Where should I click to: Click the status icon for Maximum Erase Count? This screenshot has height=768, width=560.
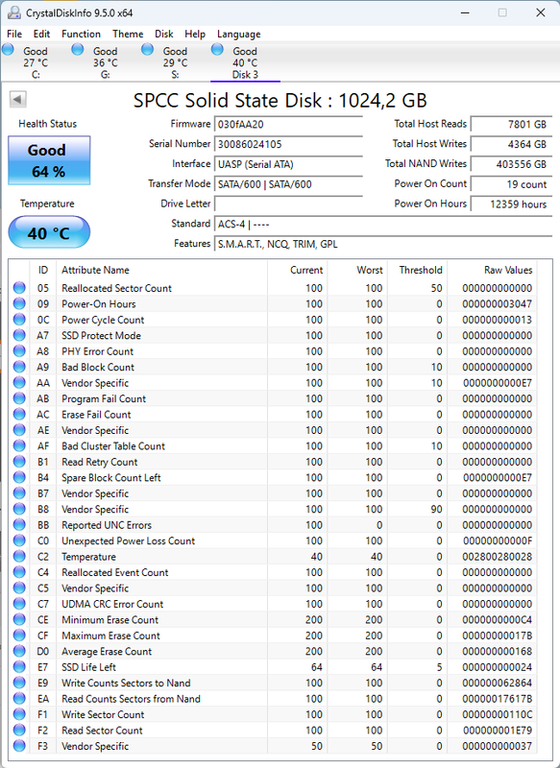pyautogui.click(x=19, y=636)
